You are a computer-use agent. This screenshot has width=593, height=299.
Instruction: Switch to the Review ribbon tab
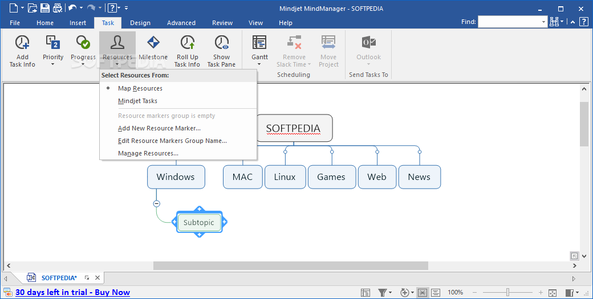pyautogui.click(x=222, y=23)
